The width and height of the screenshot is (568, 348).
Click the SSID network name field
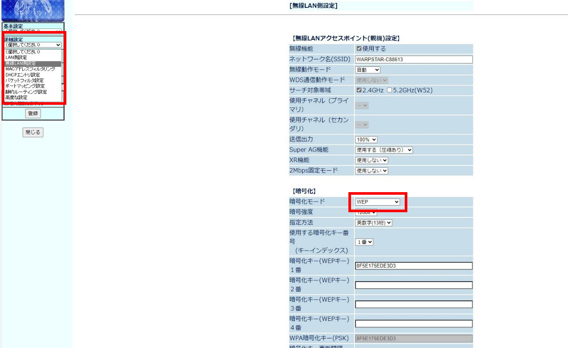(413, 60)
